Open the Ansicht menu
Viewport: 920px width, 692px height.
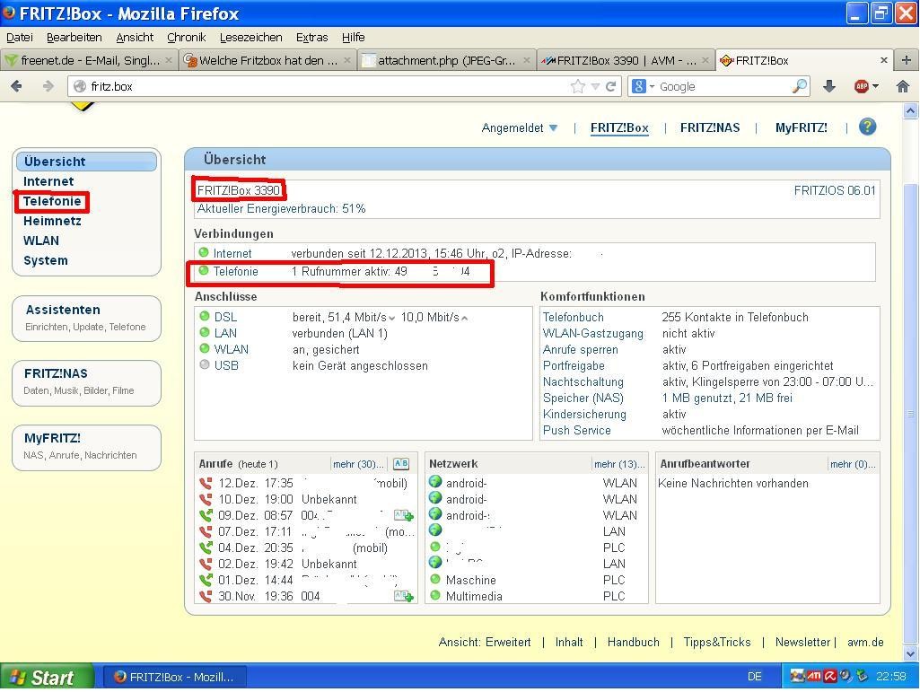[x=135, y=37]
